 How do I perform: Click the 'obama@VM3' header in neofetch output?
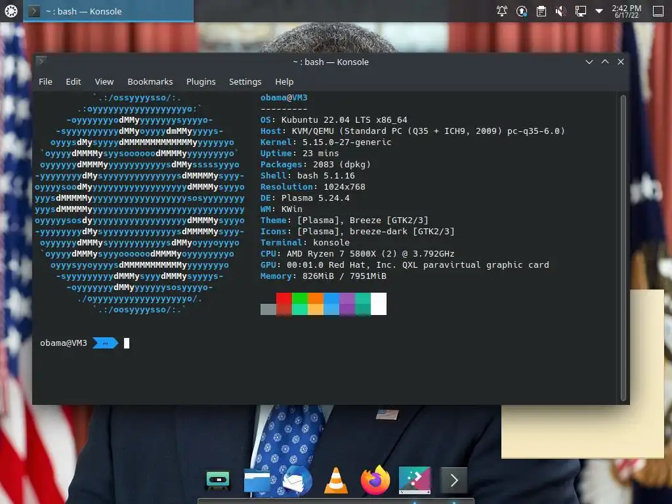tap(283, 98)
